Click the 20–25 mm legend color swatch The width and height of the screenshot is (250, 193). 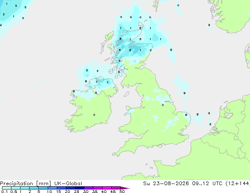pos(71,188)
